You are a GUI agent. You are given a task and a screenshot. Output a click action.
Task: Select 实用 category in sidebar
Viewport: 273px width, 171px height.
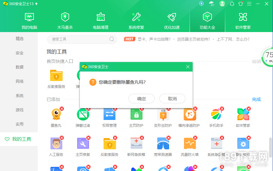(20, 124)
